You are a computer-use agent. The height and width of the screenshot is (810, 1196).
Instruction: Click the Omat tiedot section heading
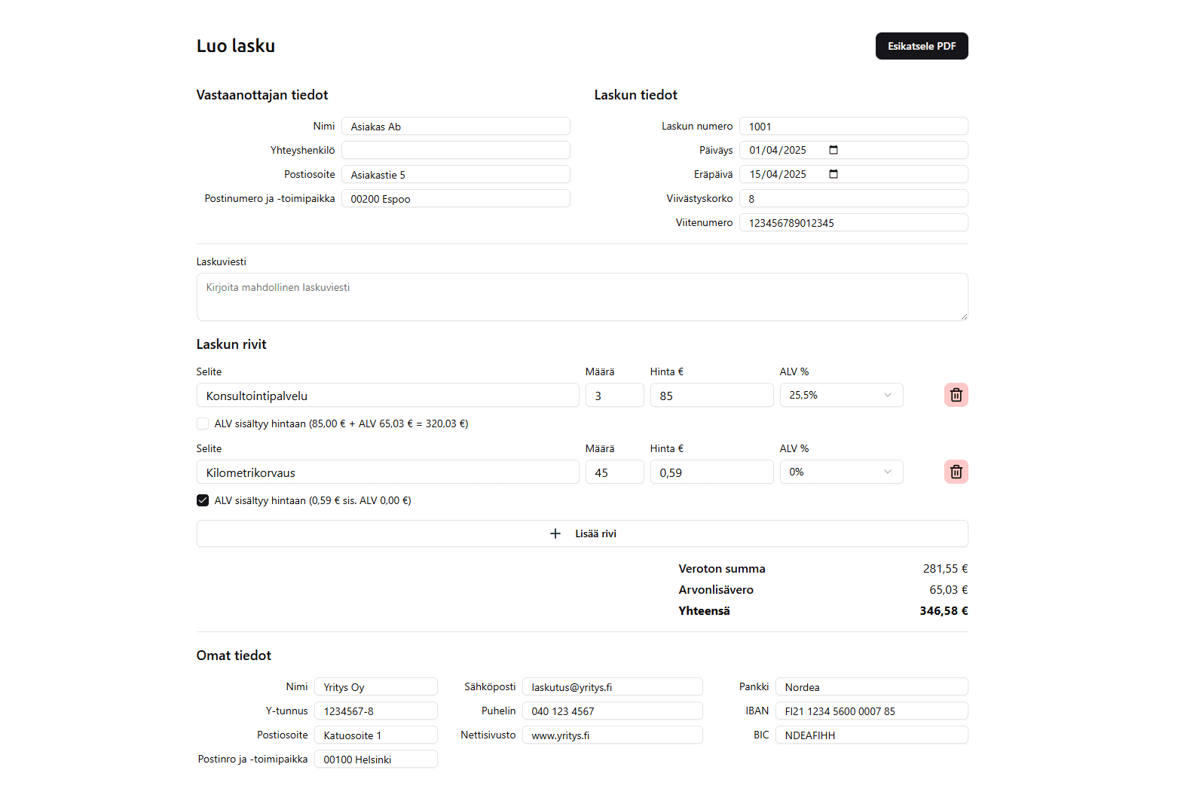[x=234, y=656]
